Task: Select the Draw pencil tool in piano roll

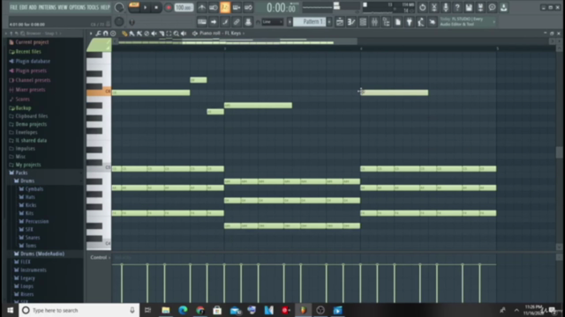Action: tap(124, 33)
